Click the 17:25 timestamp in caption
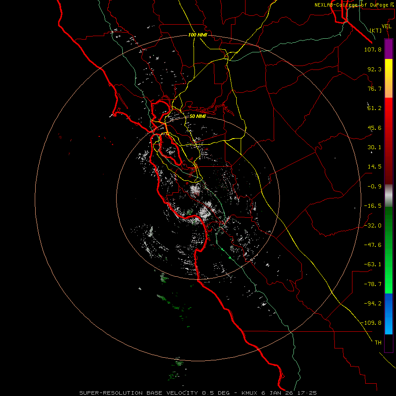 (307, 393)
